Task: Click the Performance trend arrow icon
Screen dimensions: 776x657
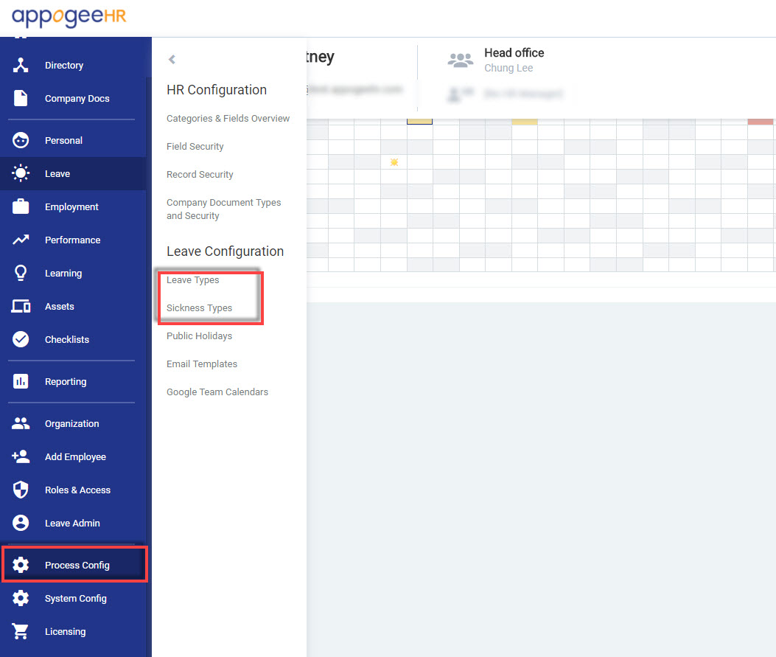Action: tap(21, 240)
